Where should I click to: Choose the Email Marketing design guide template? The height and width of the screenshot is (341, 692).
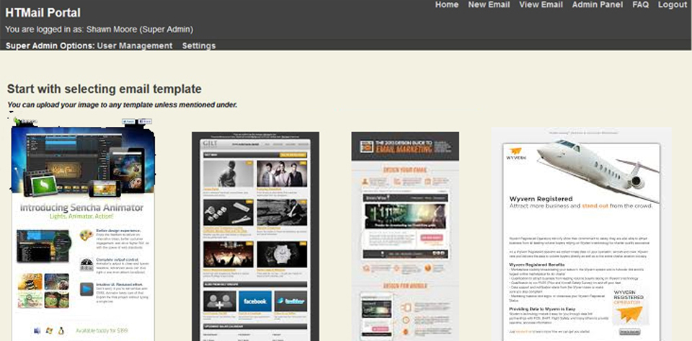point(404,238)
